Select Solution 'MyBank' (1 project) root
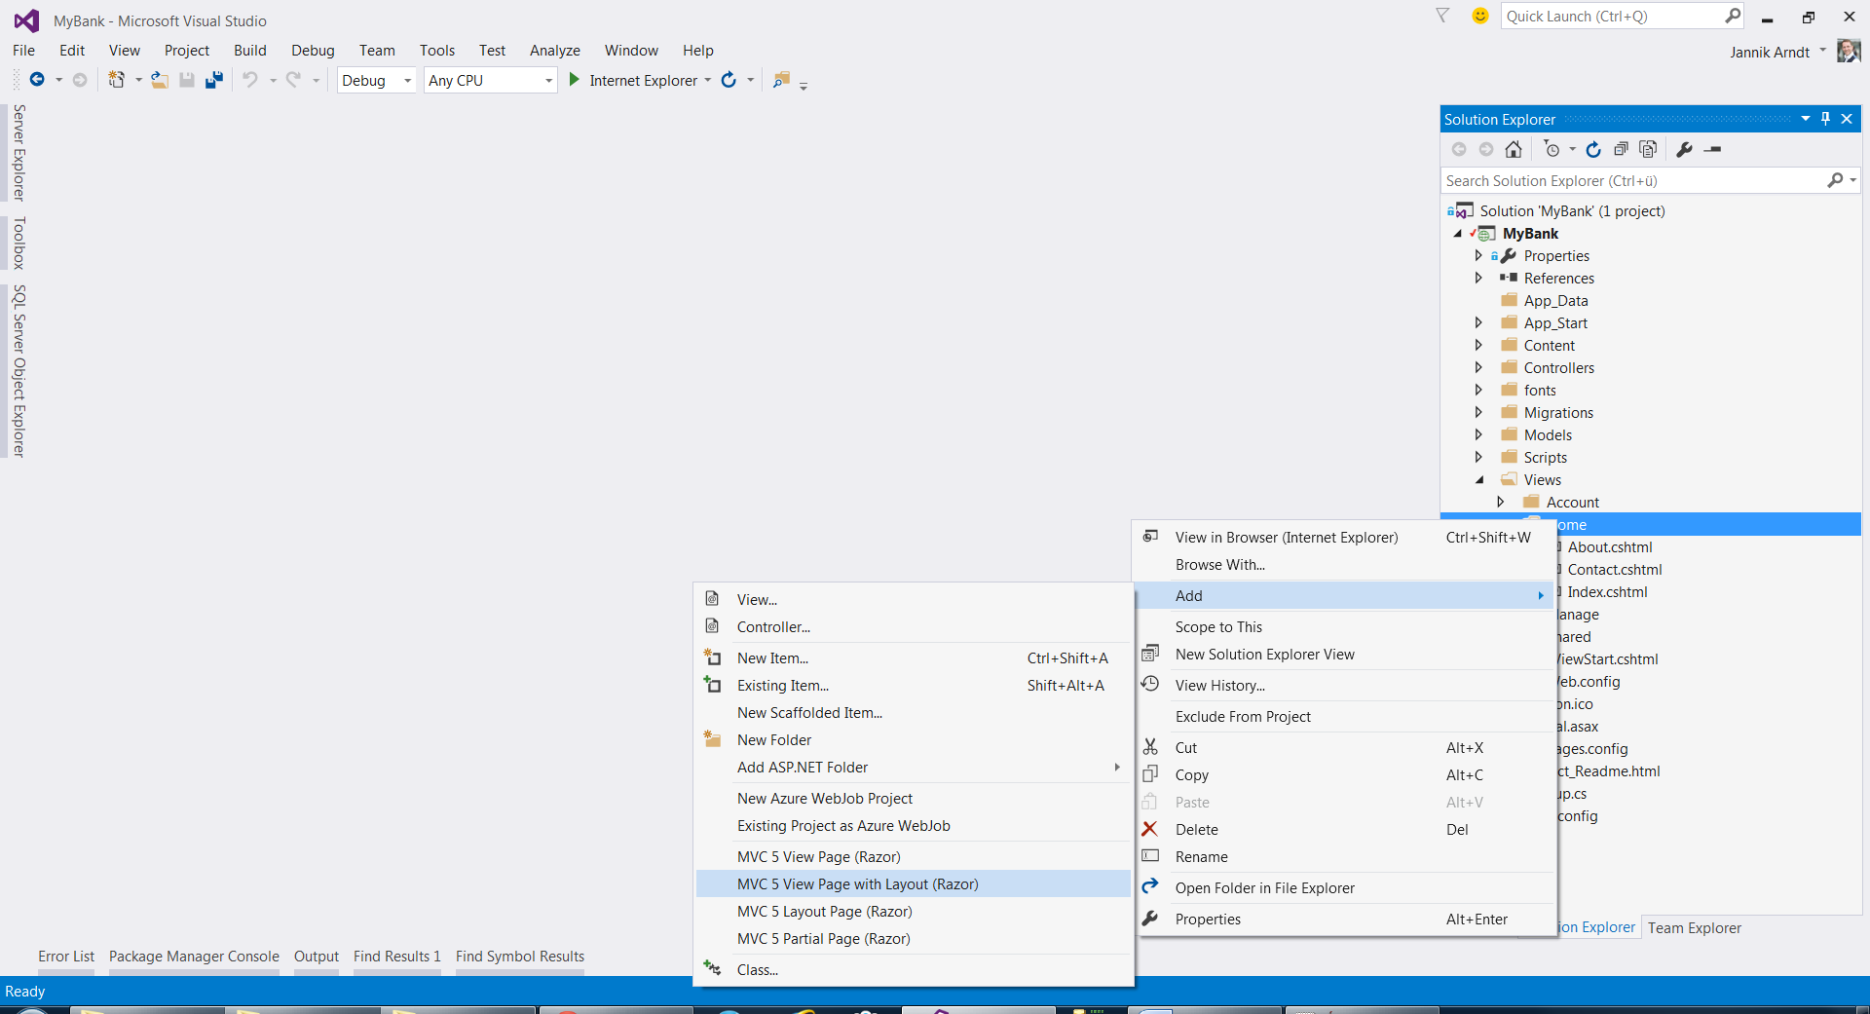Viewport: 1870px width, 1014px height. pos(1572,210)
